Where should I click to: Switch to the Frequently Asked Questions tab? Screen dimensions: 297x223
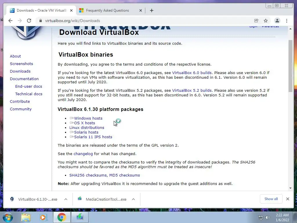click(x=111, y=10)
